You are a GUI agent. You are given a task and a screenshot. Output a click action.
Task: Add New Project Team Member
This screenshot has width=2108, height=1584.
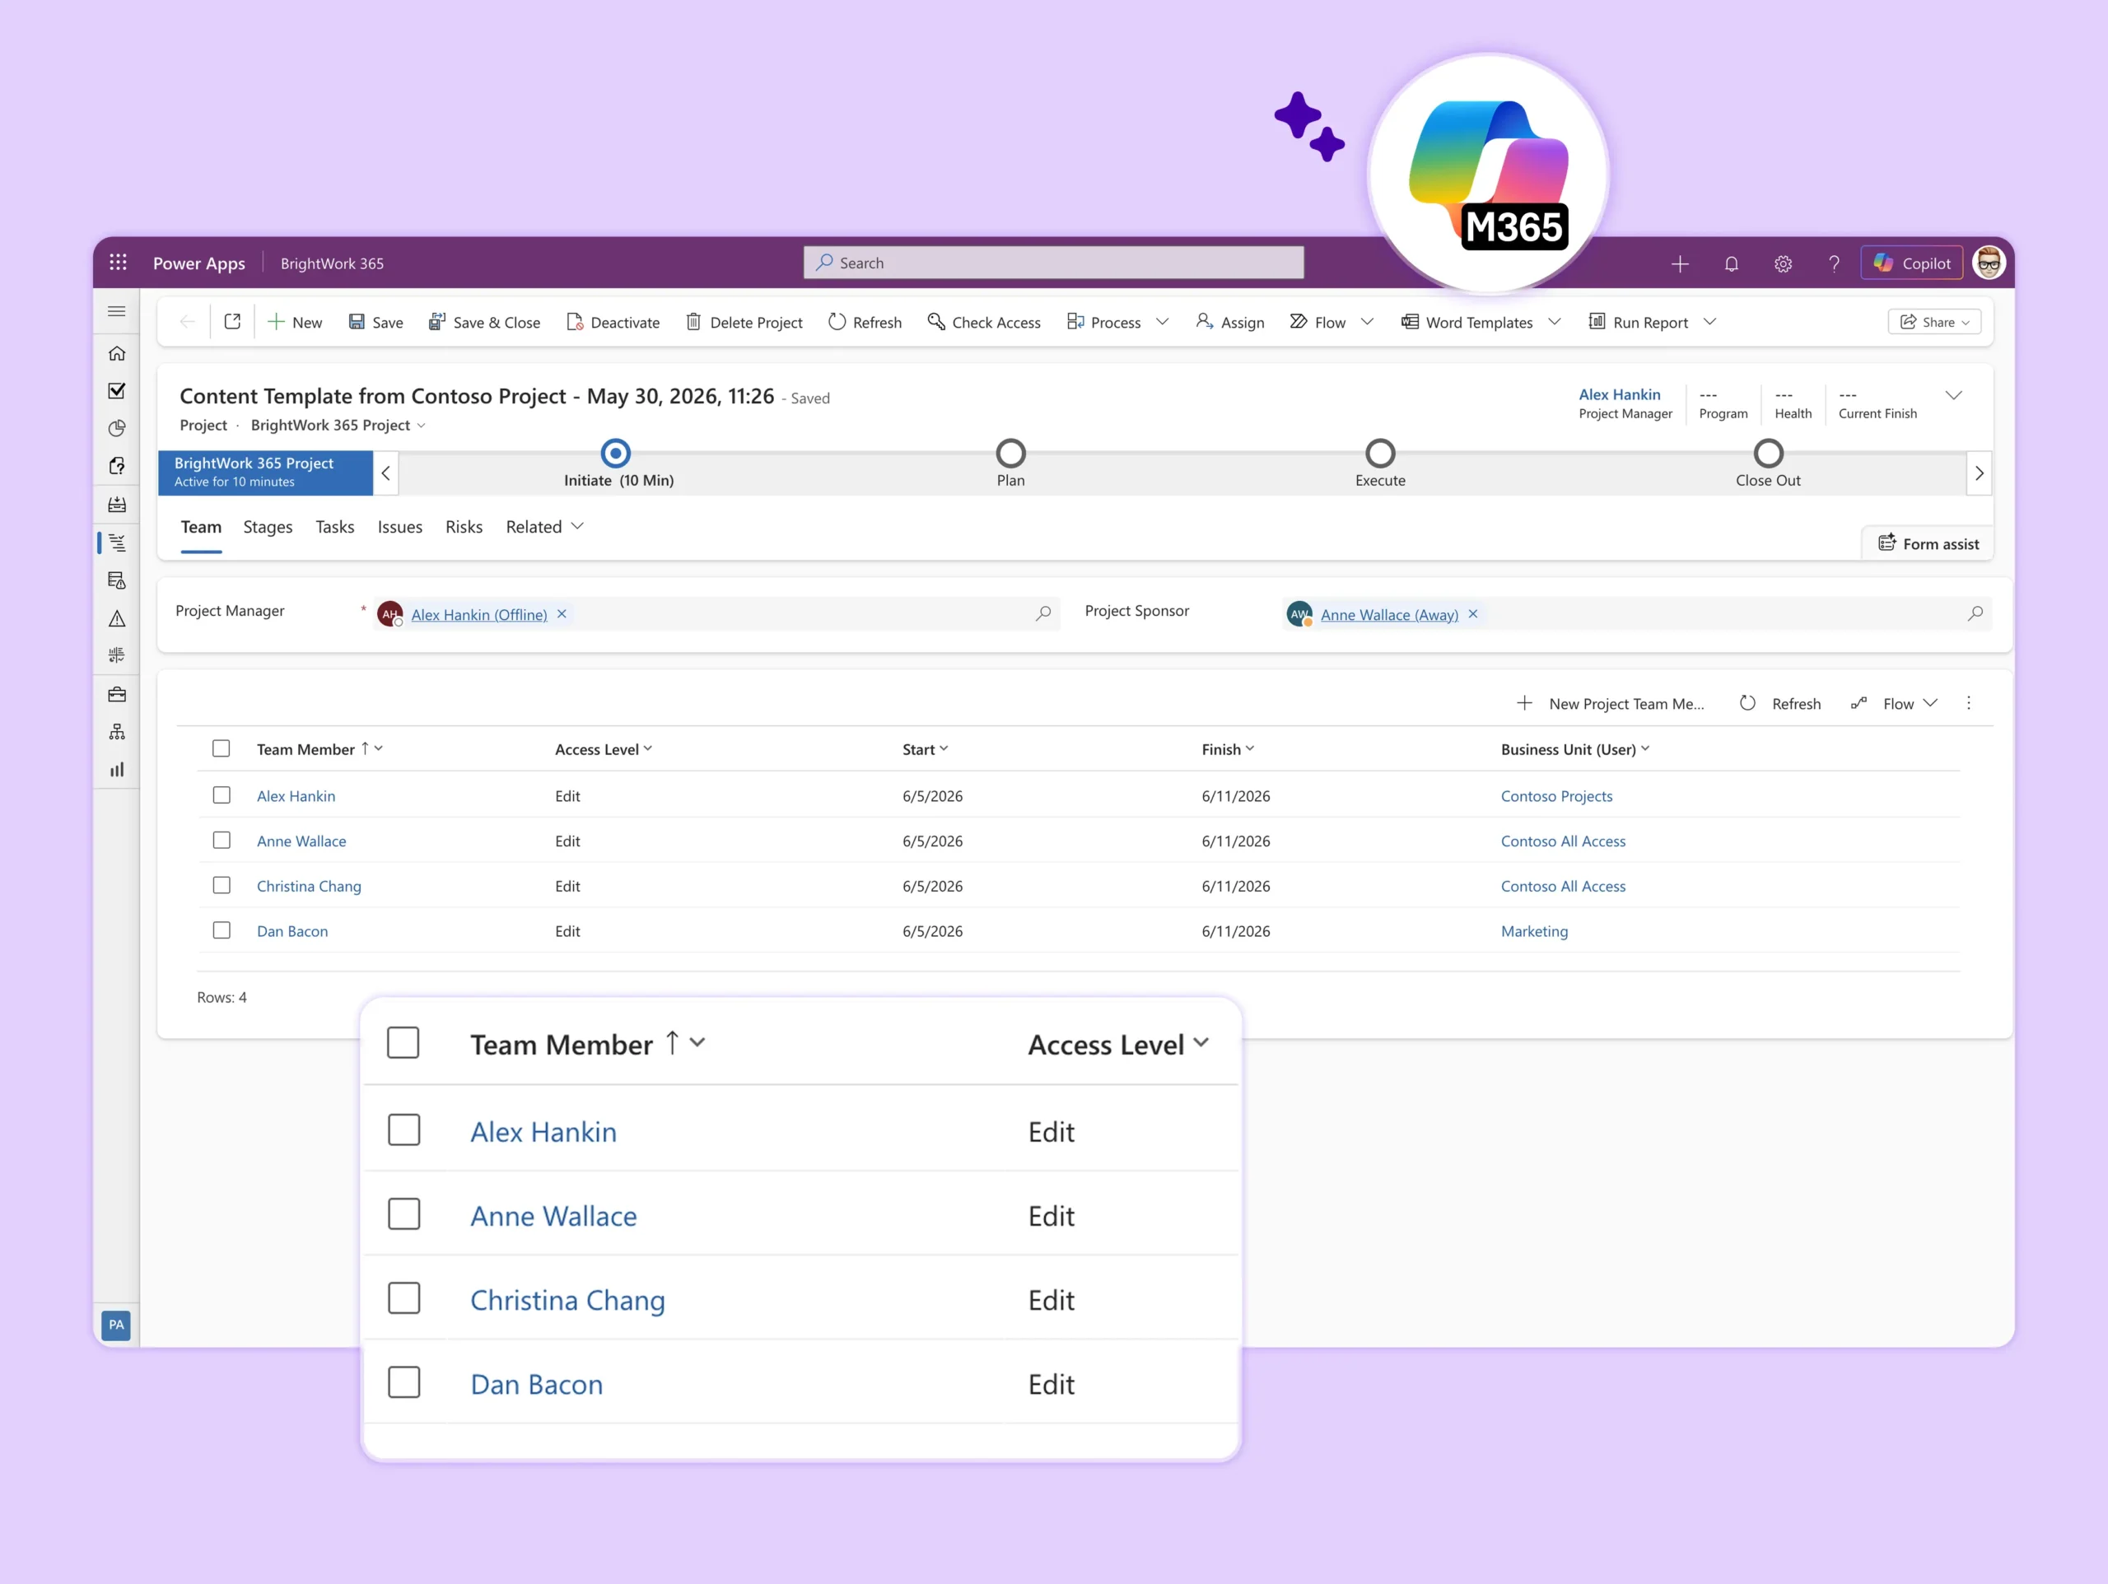pyautogui.click(x=1611, y=703)
